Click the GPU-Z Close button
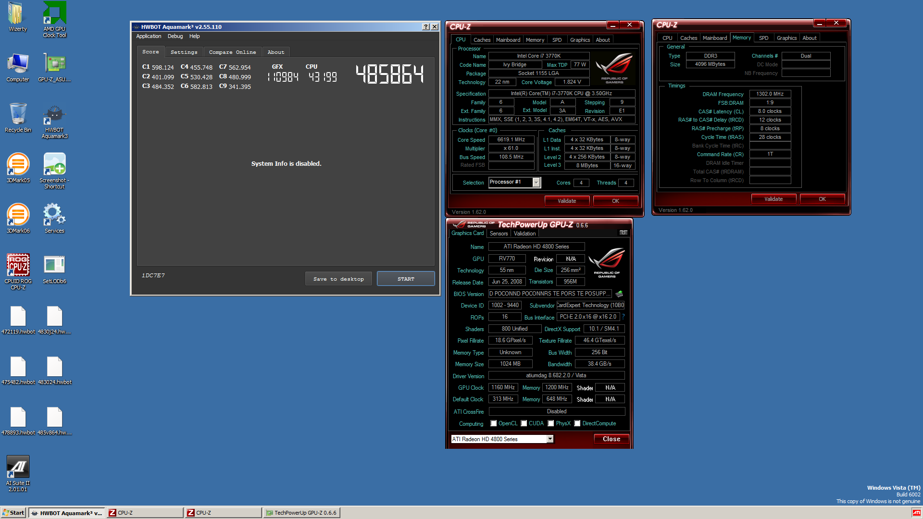This screenshot has height=519, width=923. tap(611, 439)
